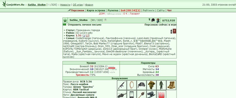Click the Лассо ковбоя item name

click(x=79, y=84)
